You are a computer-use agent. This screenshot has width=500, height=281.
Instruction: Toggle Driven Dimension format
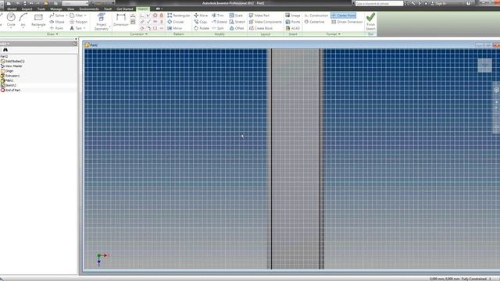click(x=347, y=22)
